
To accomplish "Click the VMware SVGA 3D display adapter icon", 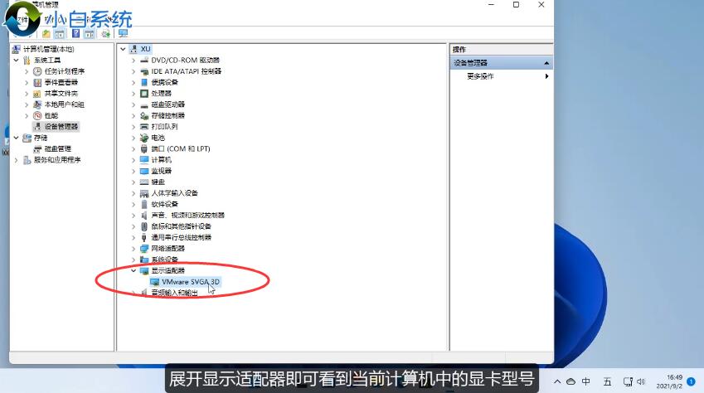I will click(x=154, y=282).
